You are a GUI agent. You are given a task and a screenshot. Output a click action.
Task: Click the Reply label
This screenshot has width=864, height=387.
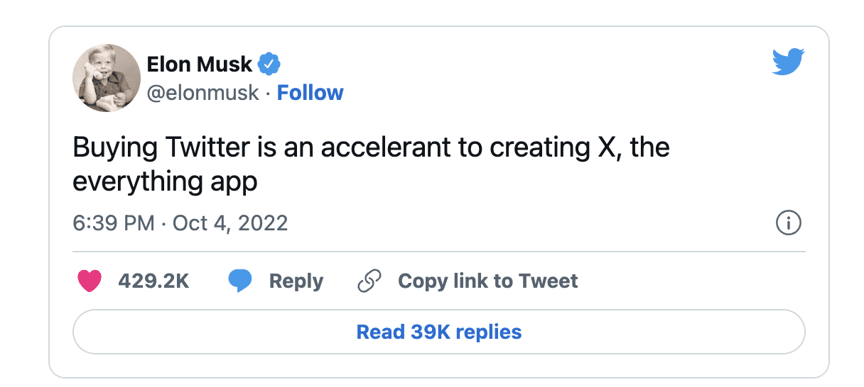(296, 281)
